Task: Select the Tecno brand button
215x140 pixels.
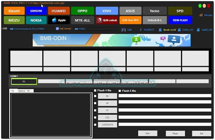Action: pyautogui.click(x=155, y=11)
